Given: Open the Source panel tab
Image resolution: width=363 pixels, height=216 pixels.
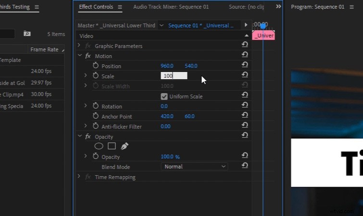Looking at the screenshot, I should click(x=246, y=7).
